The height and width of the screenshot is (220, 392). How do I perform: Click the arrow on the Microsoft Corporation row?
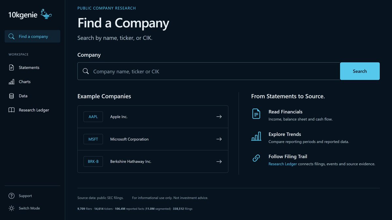pos(219,139)
